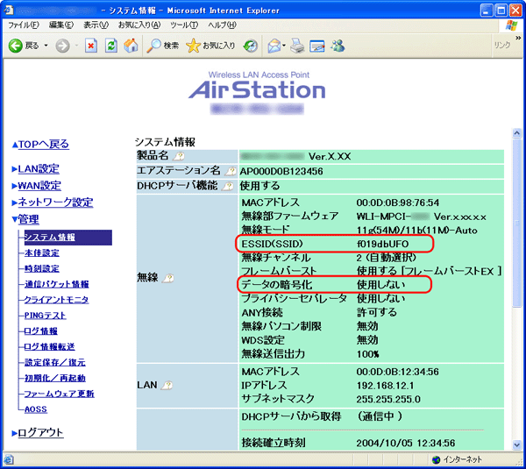Open the 表示(V) menu
Viewport: 526px width, 469px height.
tap(96, 25)
